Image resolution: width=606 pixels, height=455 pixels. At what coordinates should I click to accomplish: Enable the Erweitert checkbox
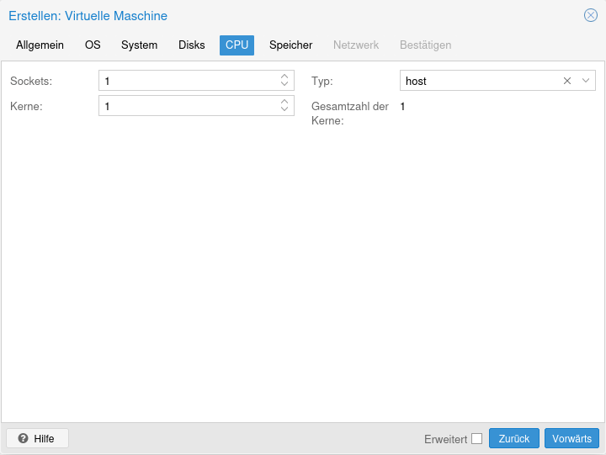476,438
